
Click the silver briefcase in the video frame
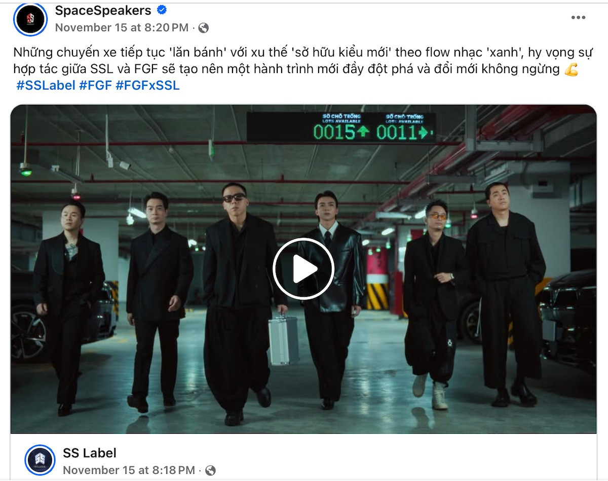(284, 339)
